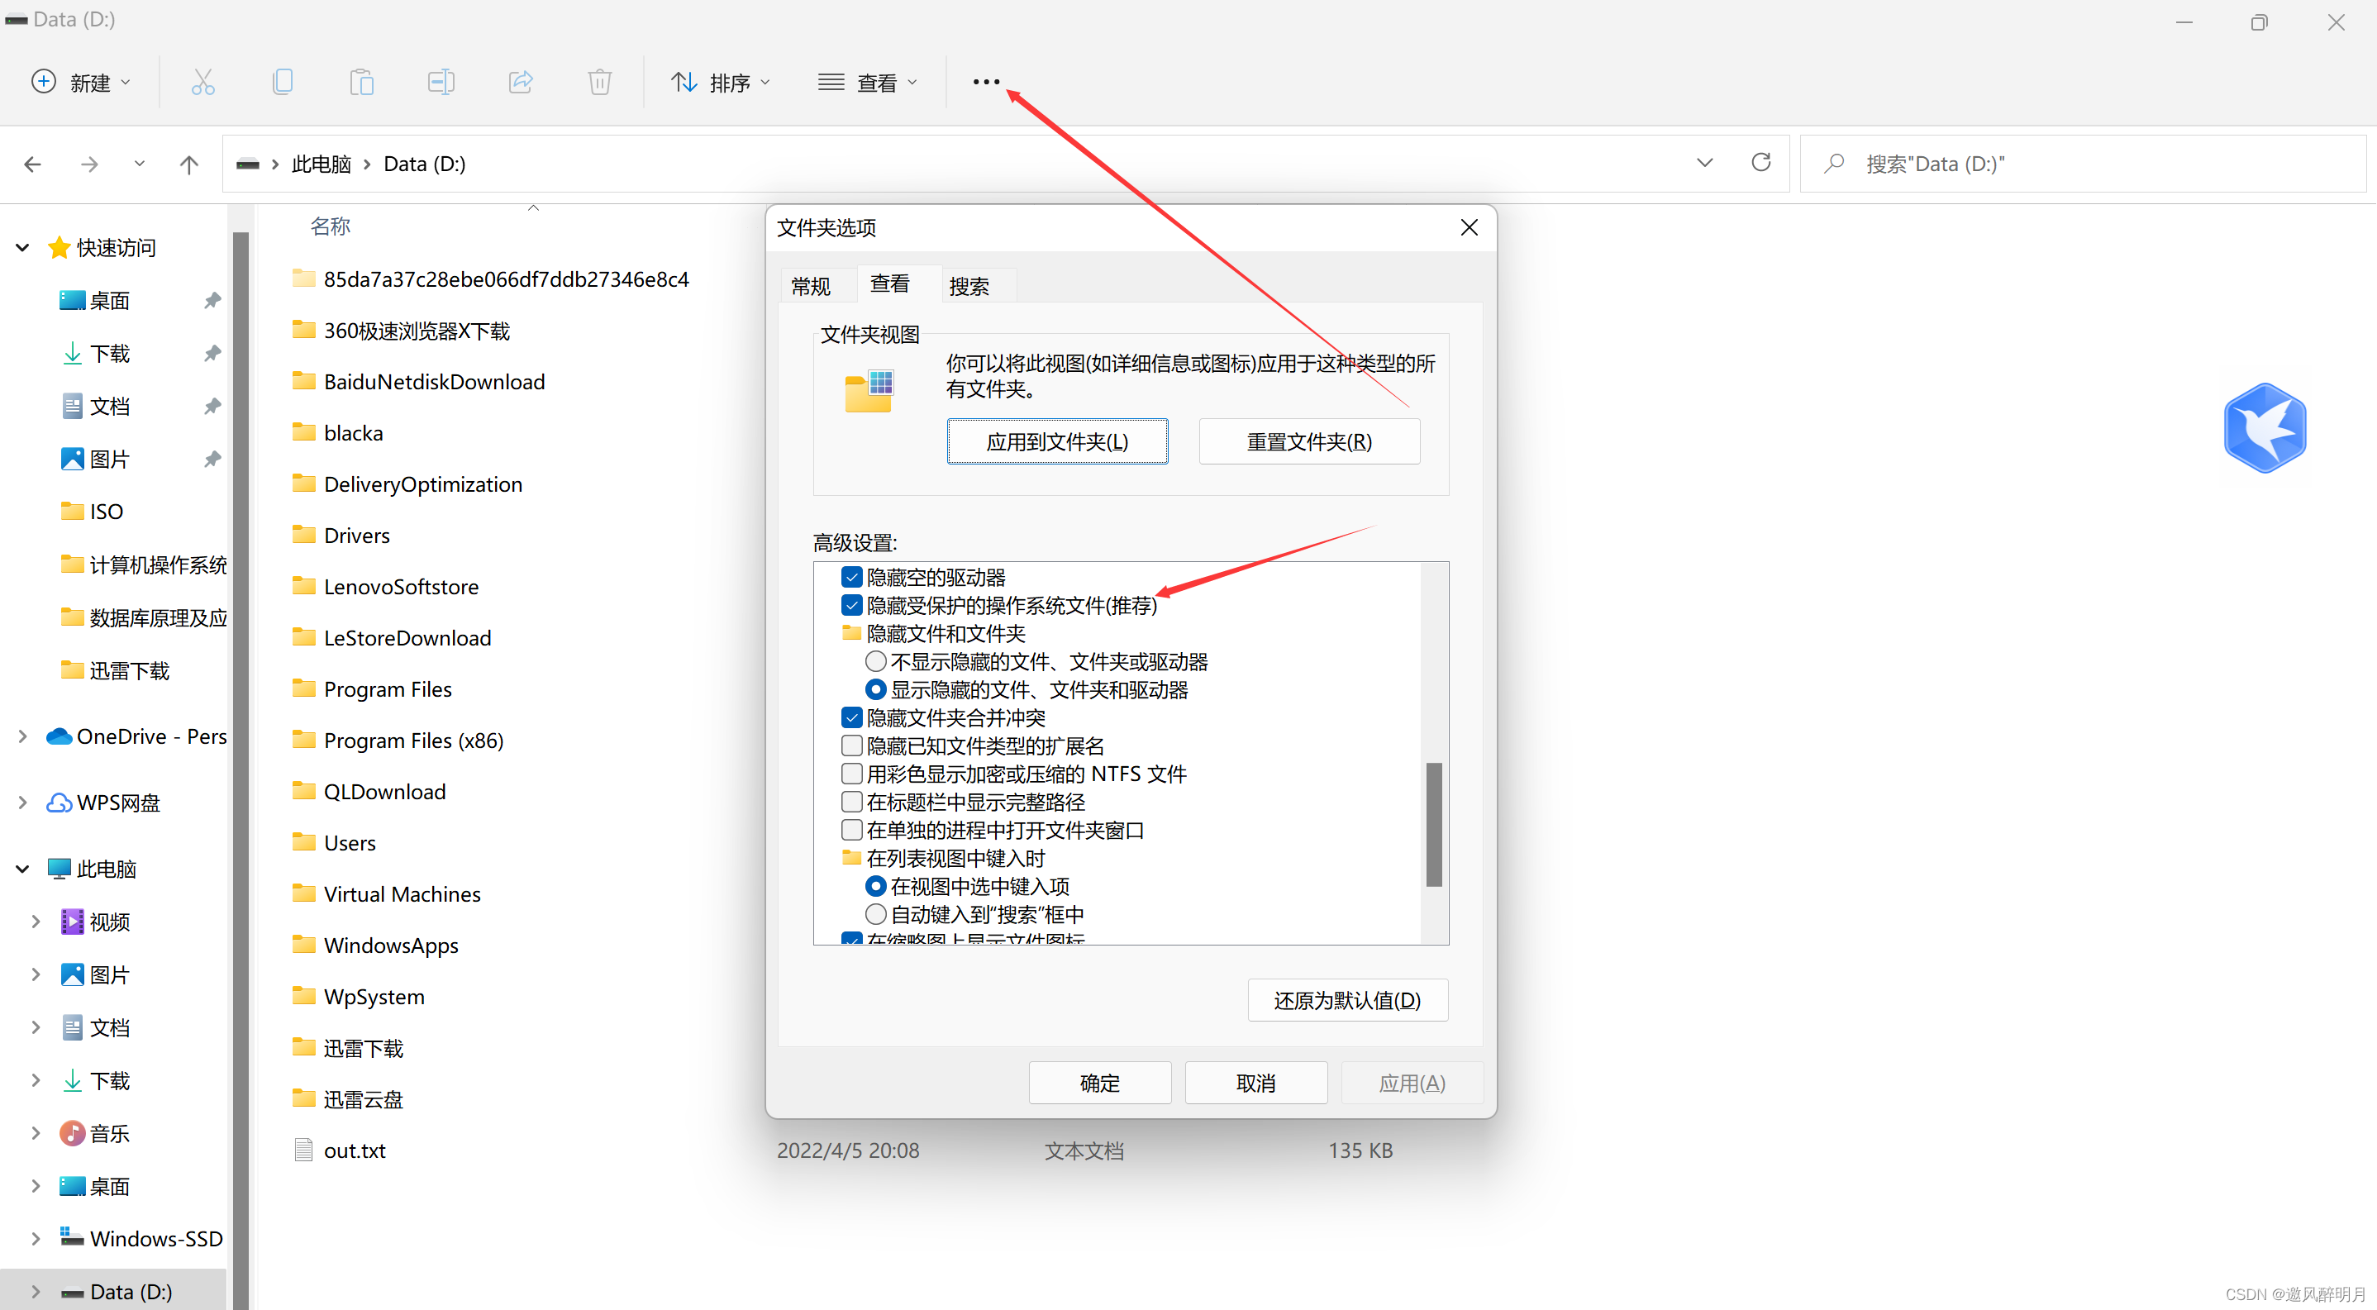2377x1310 pixels.
Task: Click the Paste icon in the toolbar
Action: point(362,81)
